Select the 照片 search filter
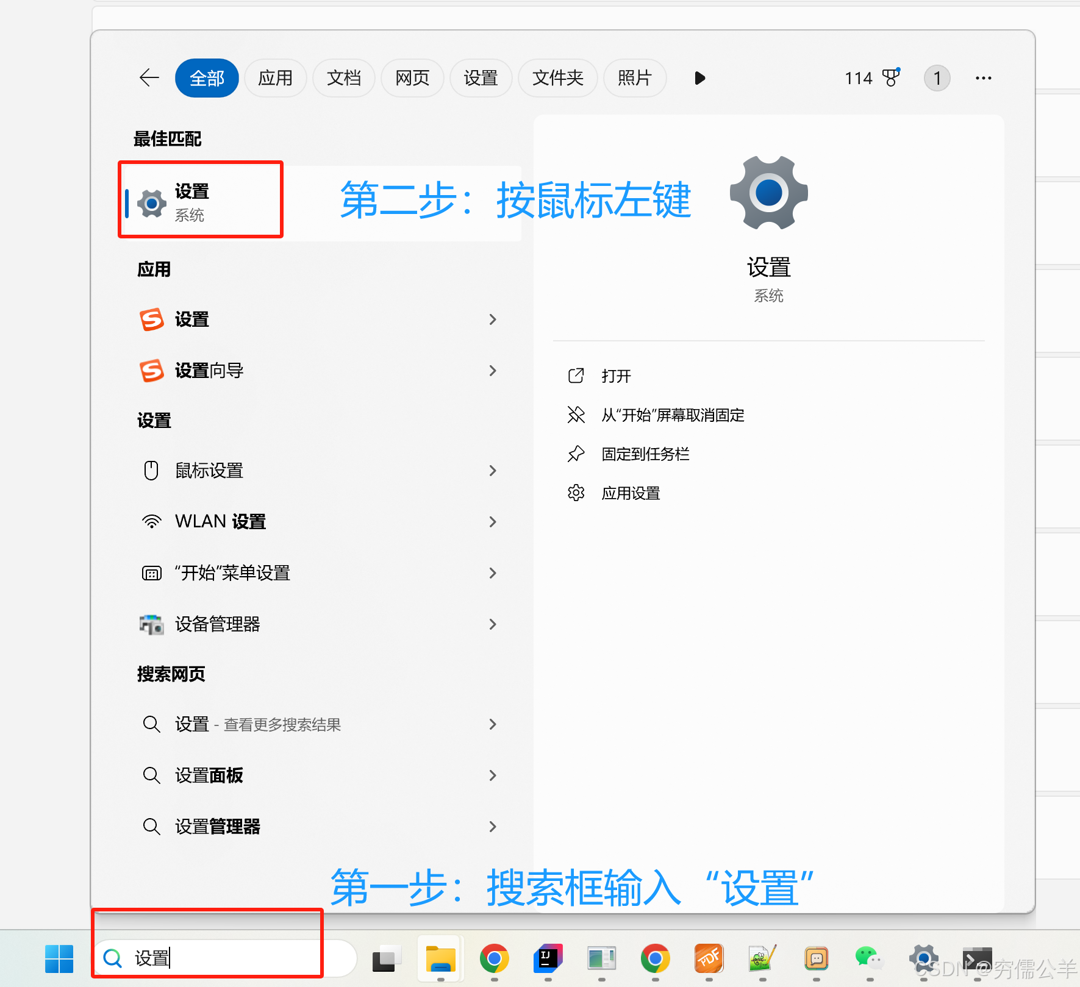The height and width of the screenshot is (987, 1080). click(x=635, y=78)
